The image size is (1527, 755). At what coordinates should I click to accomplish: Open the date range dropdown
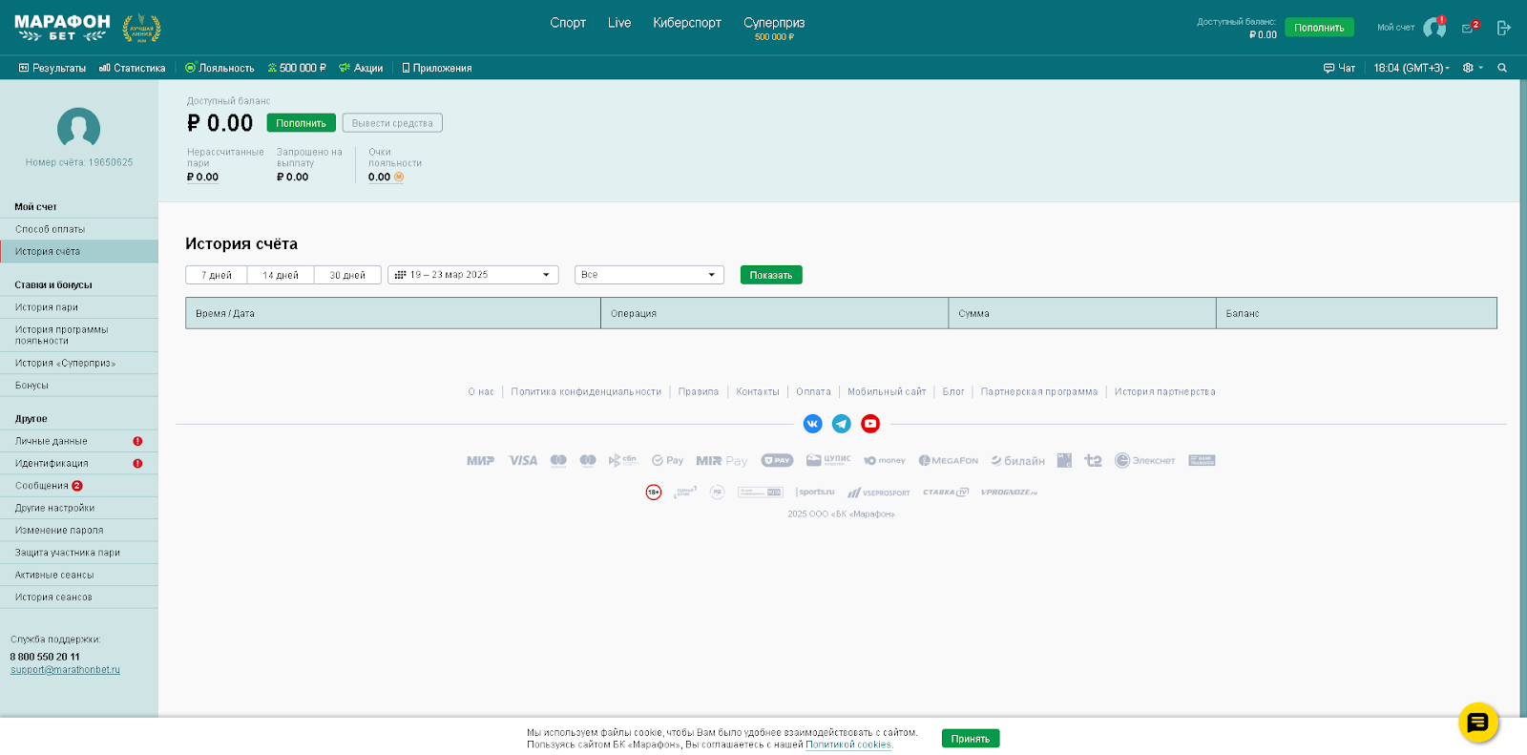tap(472, 275)
